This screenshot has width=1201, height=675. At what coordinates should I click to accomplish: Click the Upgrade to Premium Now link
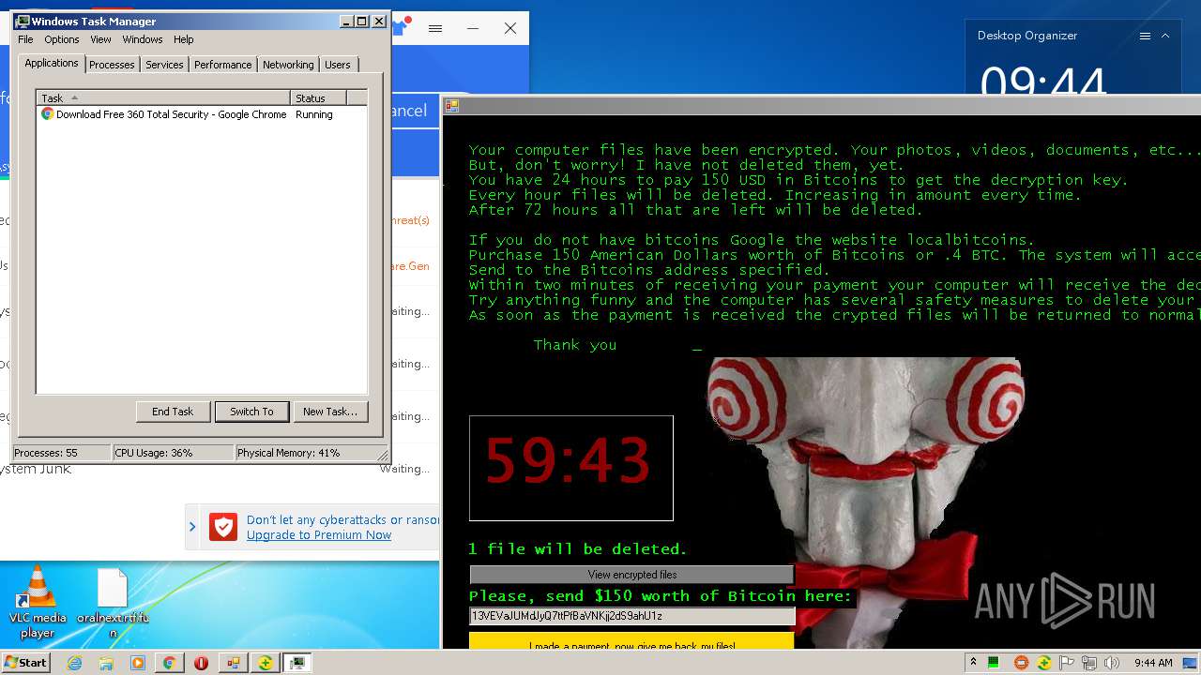319,535
